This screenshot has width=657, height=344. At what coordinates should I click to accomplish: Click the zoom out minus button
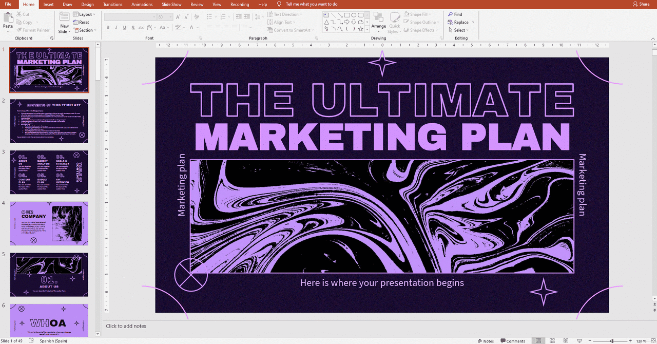590,341
